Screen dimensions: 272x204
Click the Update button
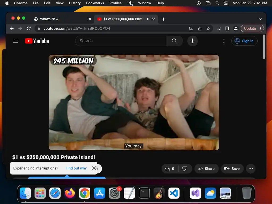tap(250, 28)
